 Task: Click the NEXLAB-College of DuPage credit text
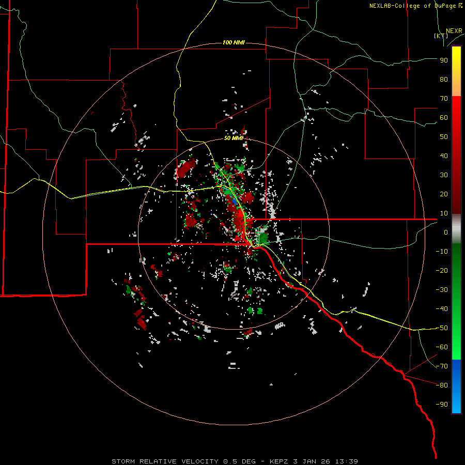(x=415, y=6)
